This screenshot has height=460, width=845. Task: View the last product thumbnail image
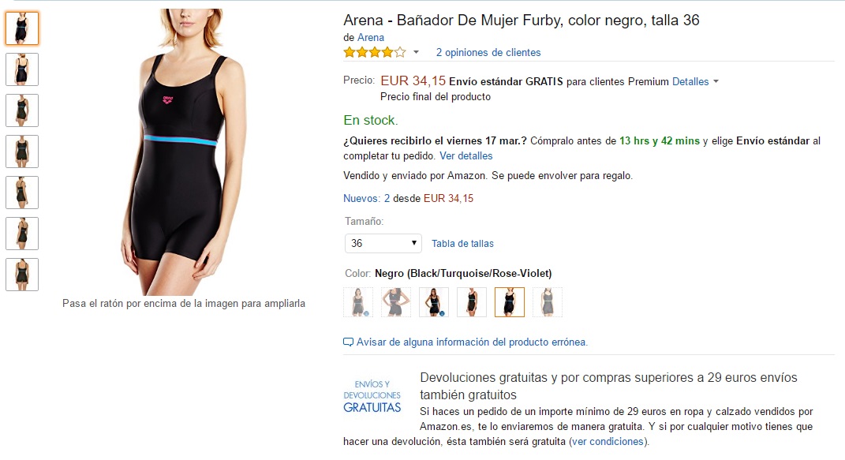point(22,274)
